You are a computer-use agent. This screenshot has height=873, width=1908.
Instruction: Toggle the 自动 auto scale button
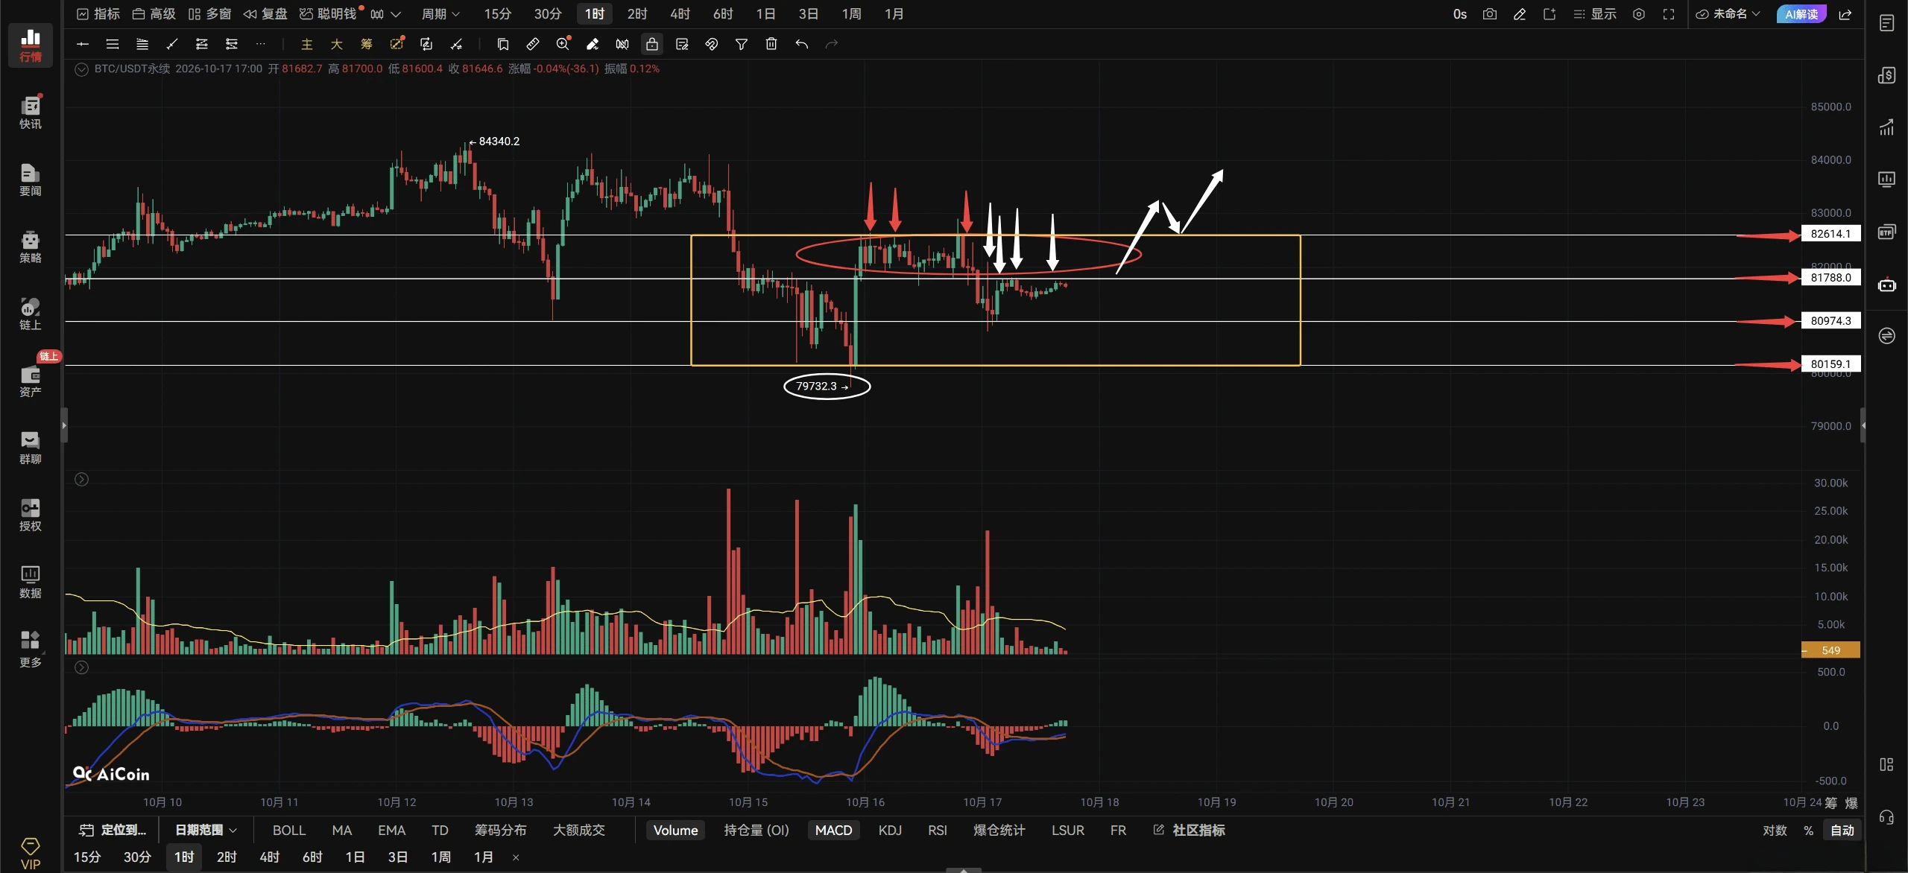[1842, 830]
